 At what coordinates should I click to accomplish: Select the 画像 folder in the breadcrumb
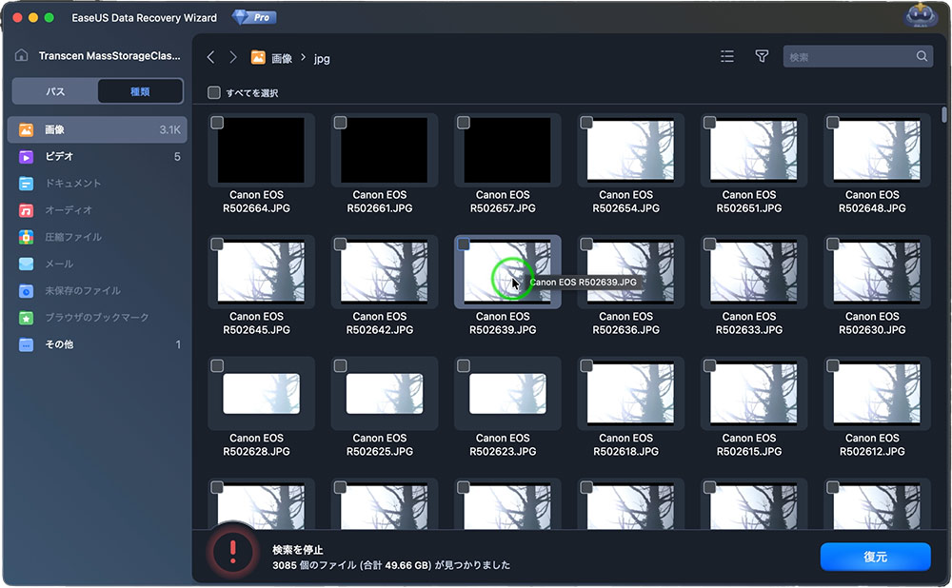click(272, 58)
